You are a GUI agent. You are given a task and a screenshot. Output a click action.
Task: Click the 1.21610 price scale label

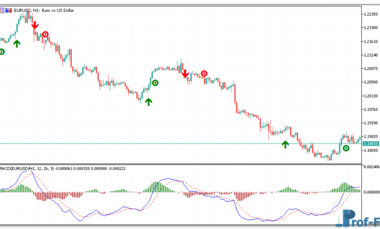(x=371, y=42)
